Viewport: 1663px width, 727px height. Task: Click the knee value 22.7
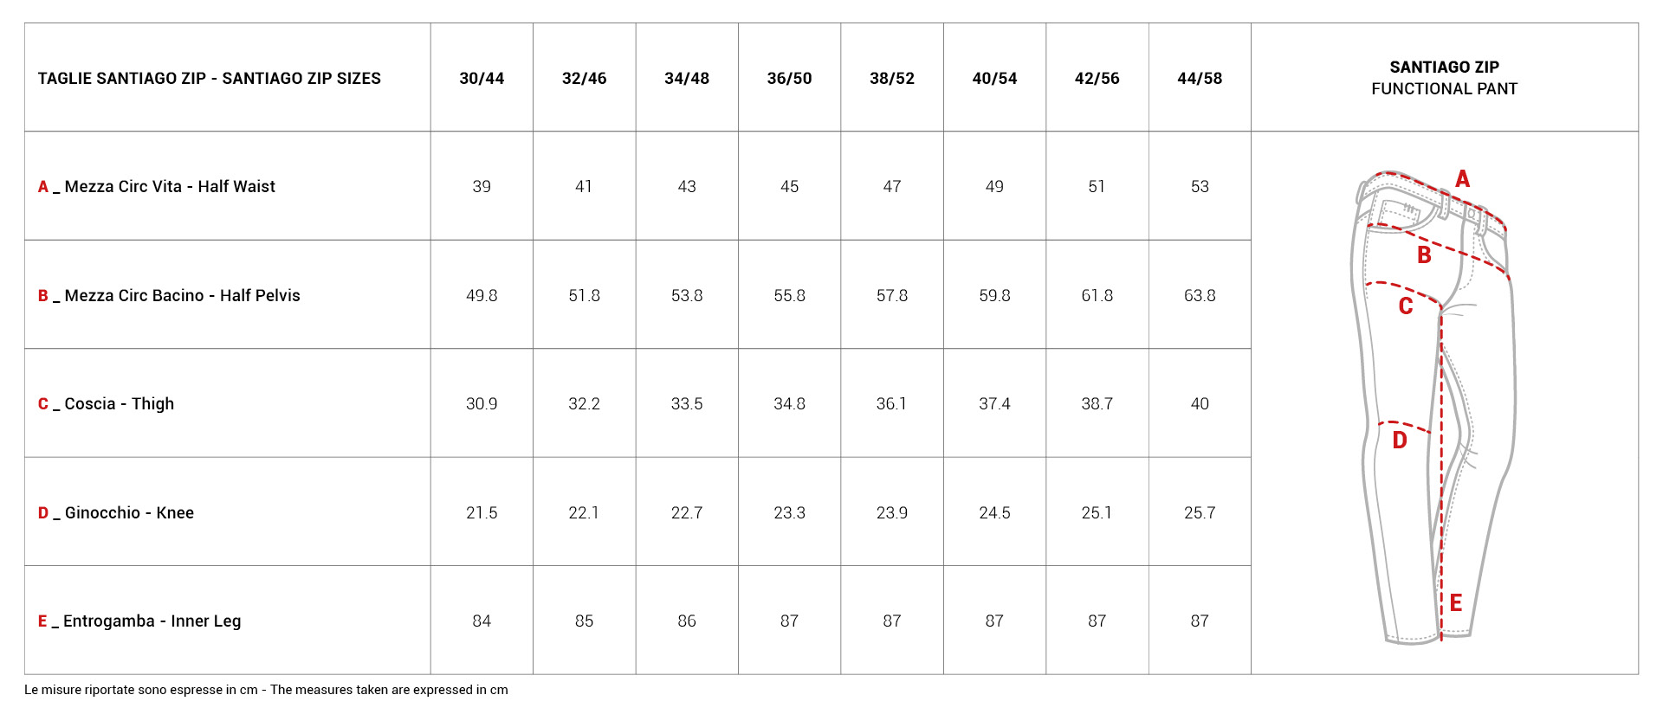[x=687, y=512]
